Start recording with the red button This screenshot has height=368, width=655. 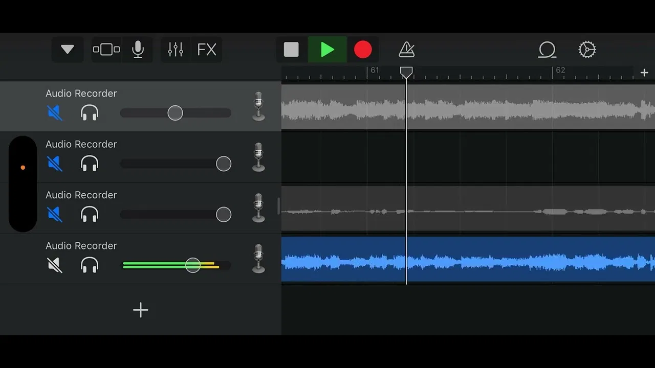pos(363,50)
